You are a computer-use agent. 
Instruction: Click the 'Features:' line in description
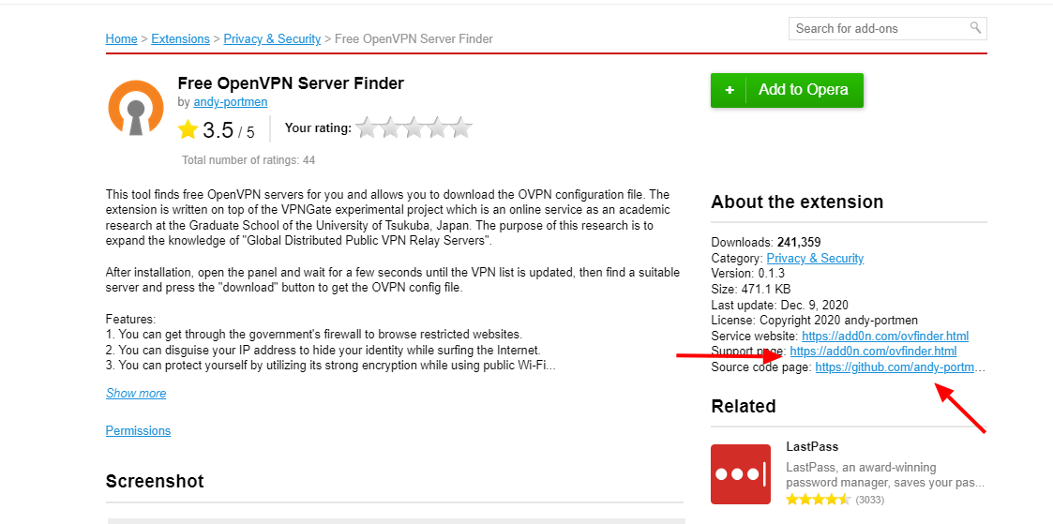click(130, 319)
